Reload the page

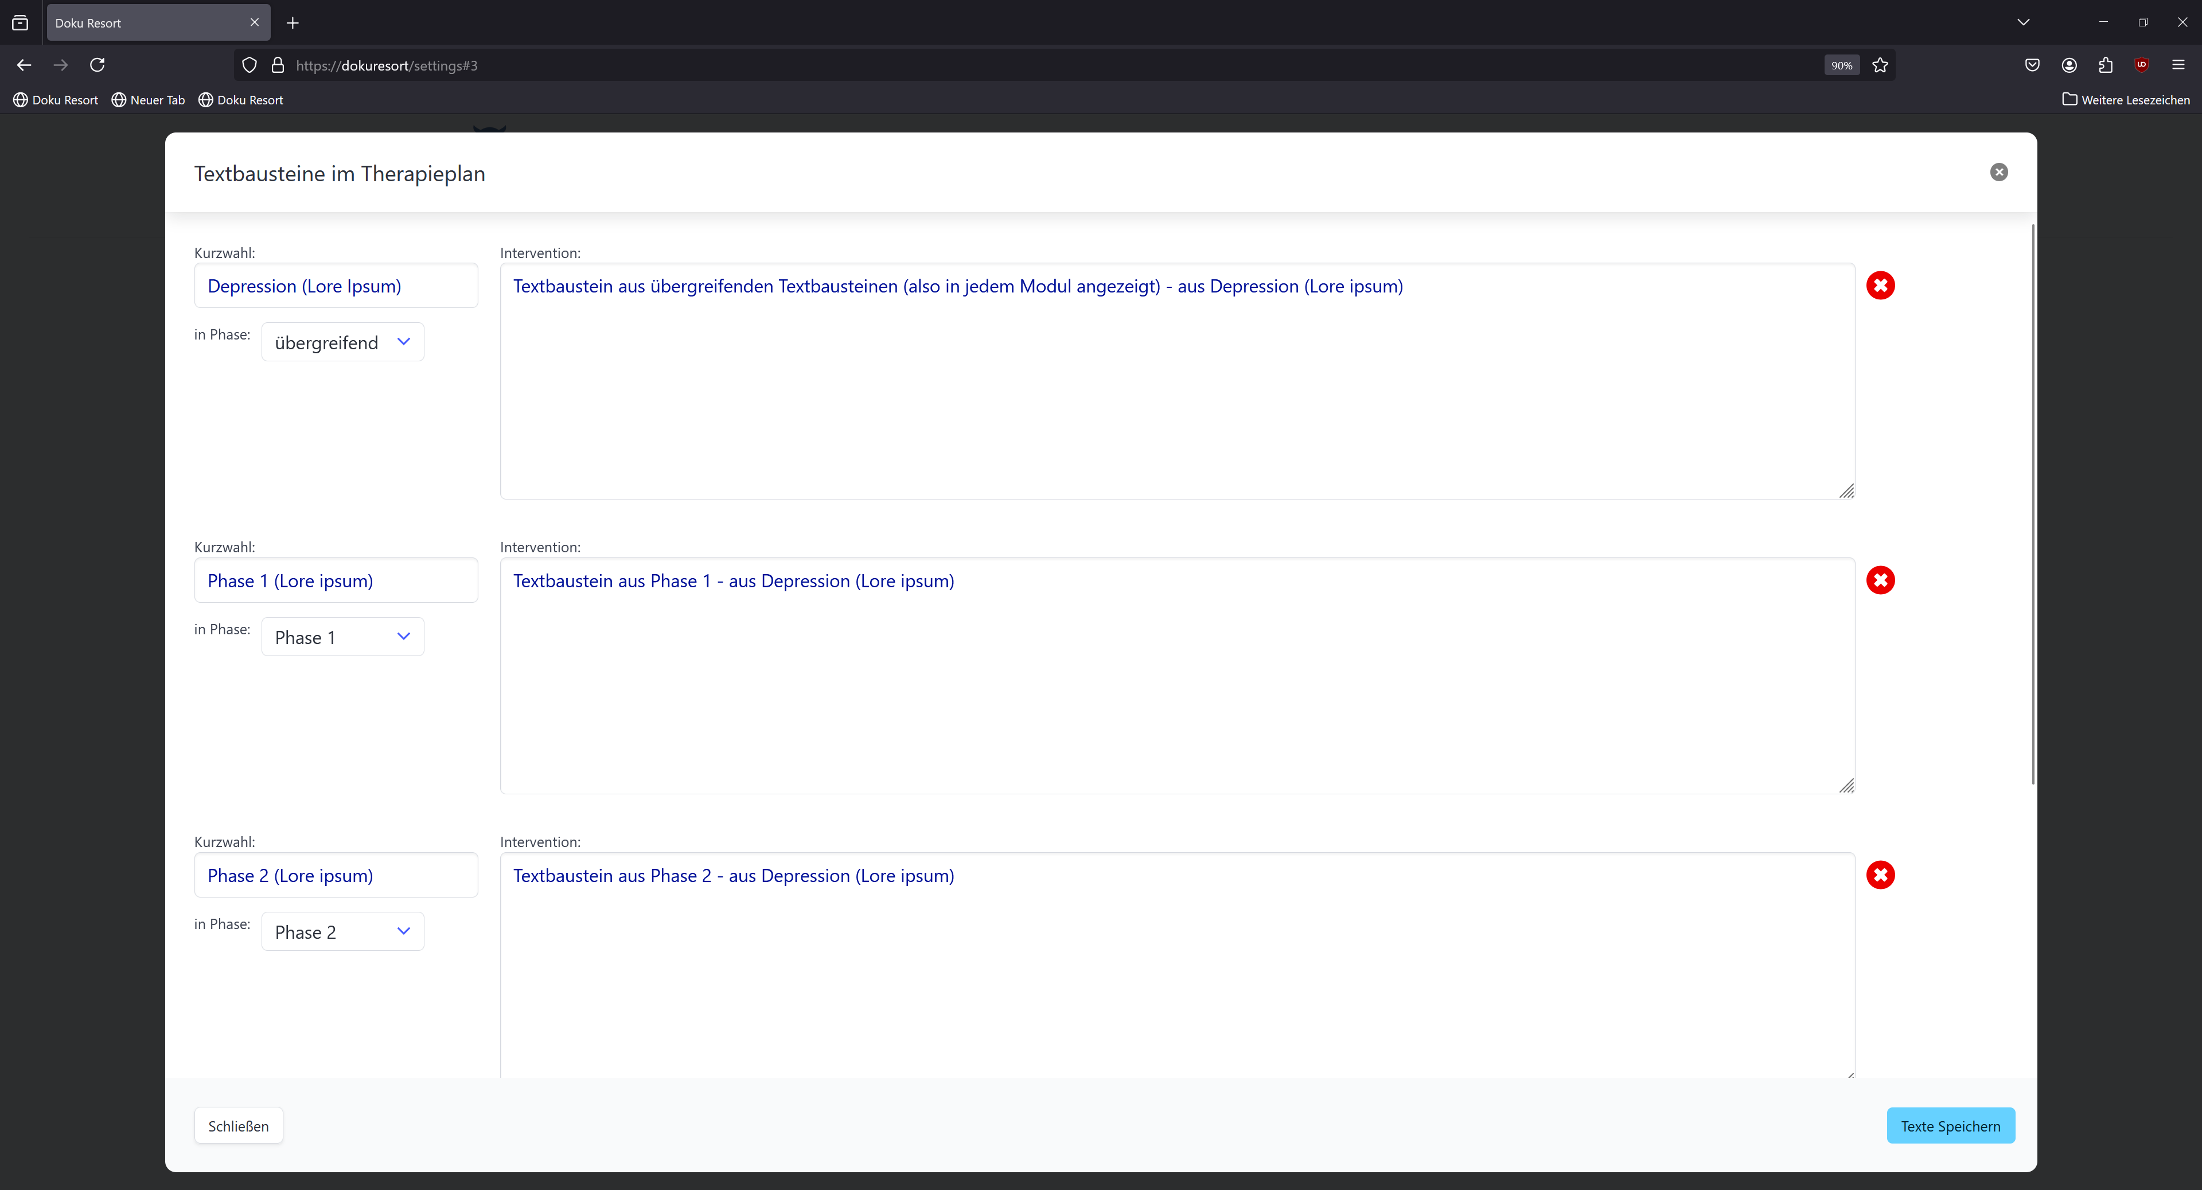pos(98,65)
